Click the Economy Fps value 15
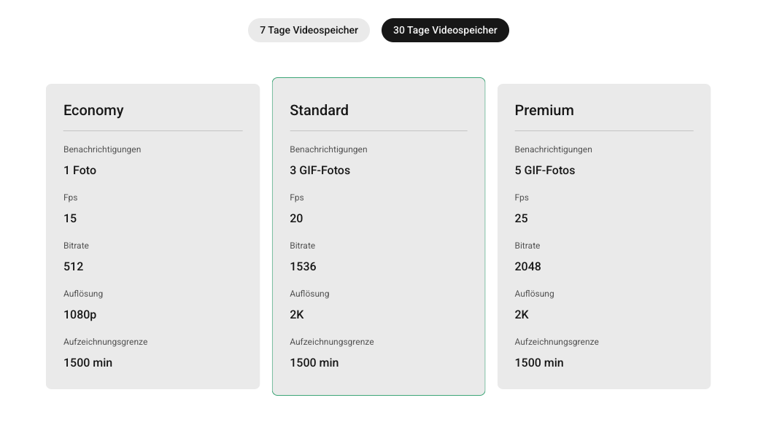This screenshot has height=422, width=758. [70, 219]
